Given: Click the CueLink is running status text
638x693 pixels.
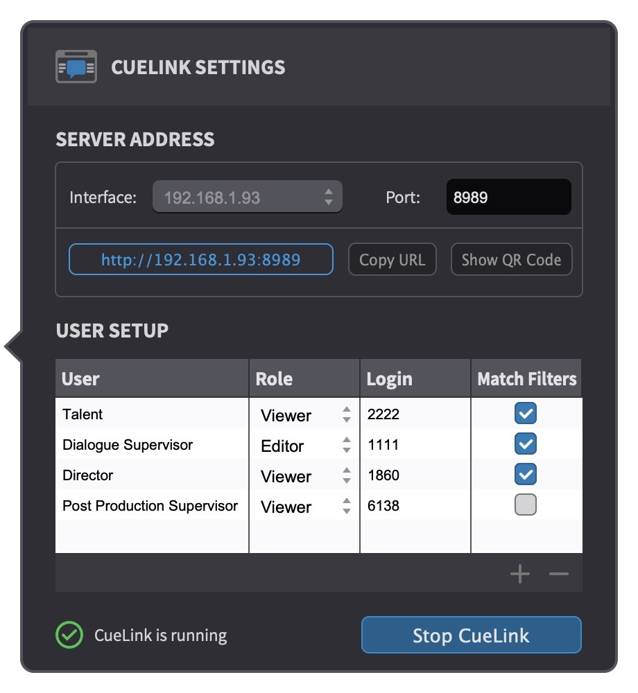Looking at the screenshot, I should point(160,635).
